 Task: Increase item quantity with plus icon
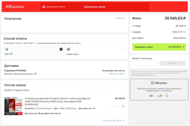pos(123,106)
